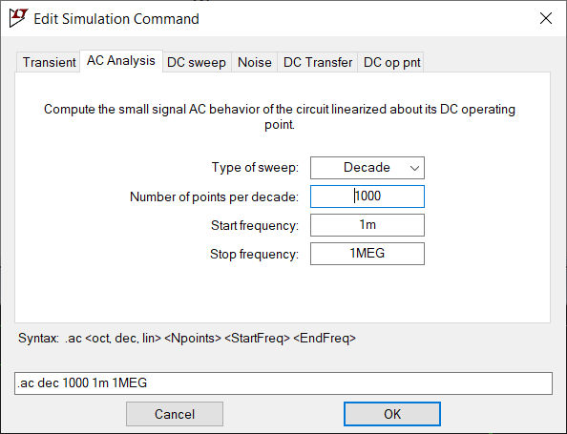Switch to the Transient tab
Viewport: 567px width, 434px height.
coord(49,62)
